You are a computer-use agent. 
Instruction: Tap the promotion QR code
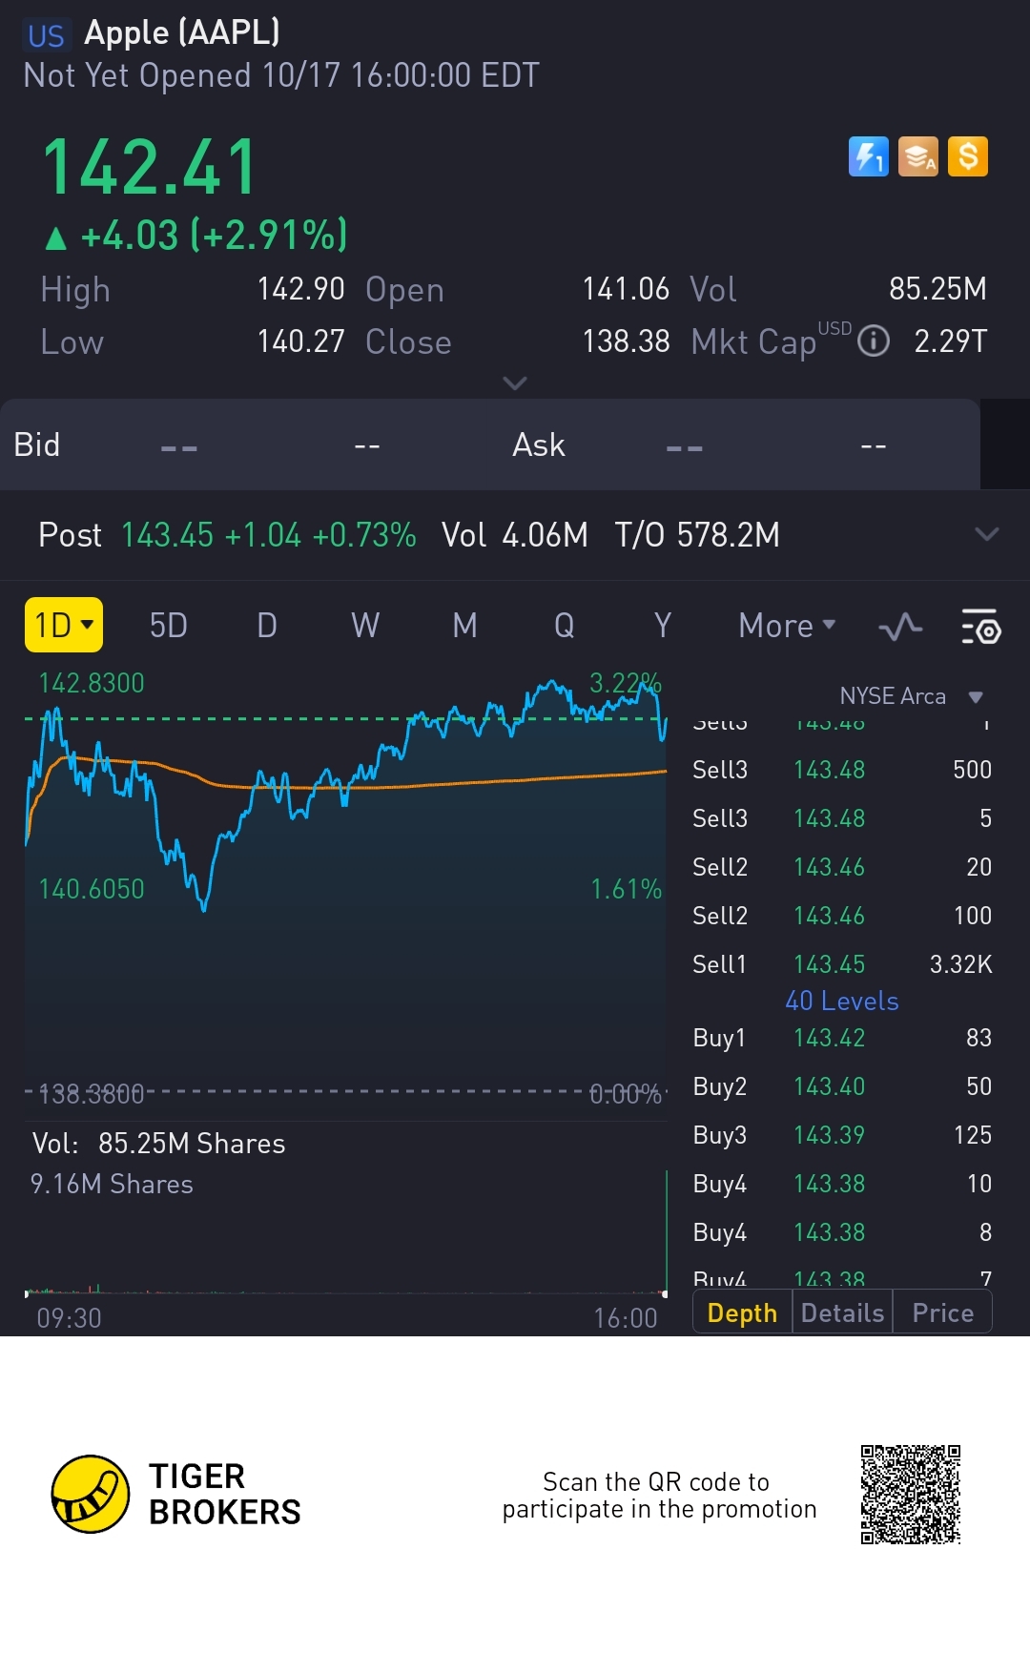(x=910, y=1495)
